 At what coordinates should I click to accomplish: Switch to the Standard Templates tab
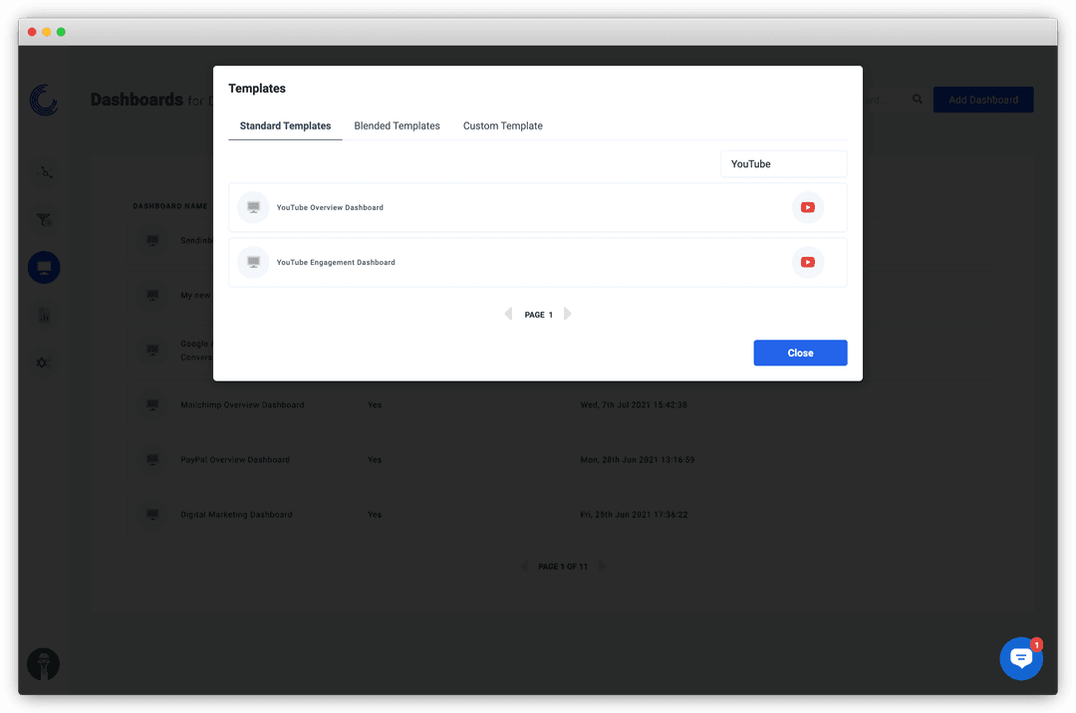click(285, 125)
